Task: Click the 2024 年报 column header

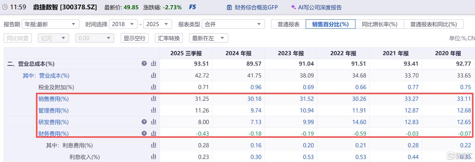Action: tap(238, 53)
